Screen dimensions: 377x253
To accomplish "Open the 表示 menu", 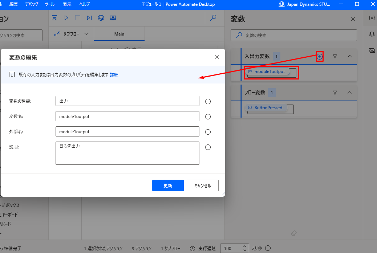I will click(67, 4).
